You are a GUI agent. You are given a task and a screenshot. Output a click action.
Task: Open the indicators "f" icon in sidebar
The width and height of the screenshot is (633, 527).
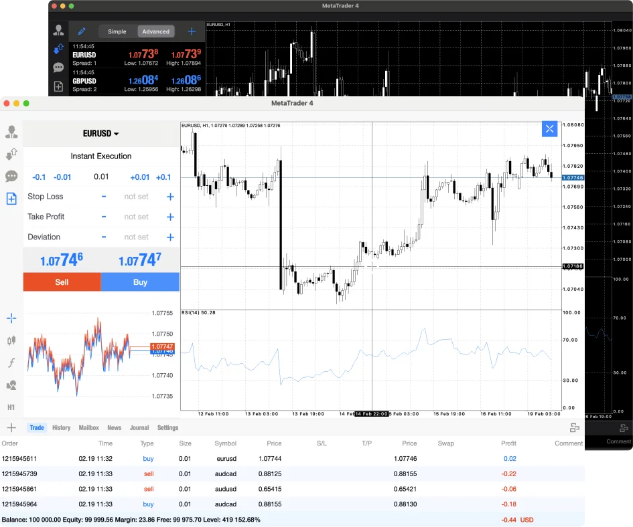pos(11,363)
